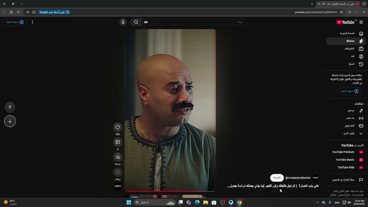Open Subscriptions in the sidebar
The width and height of the screenshot is (368, 207).
click(x=346, y=49)
